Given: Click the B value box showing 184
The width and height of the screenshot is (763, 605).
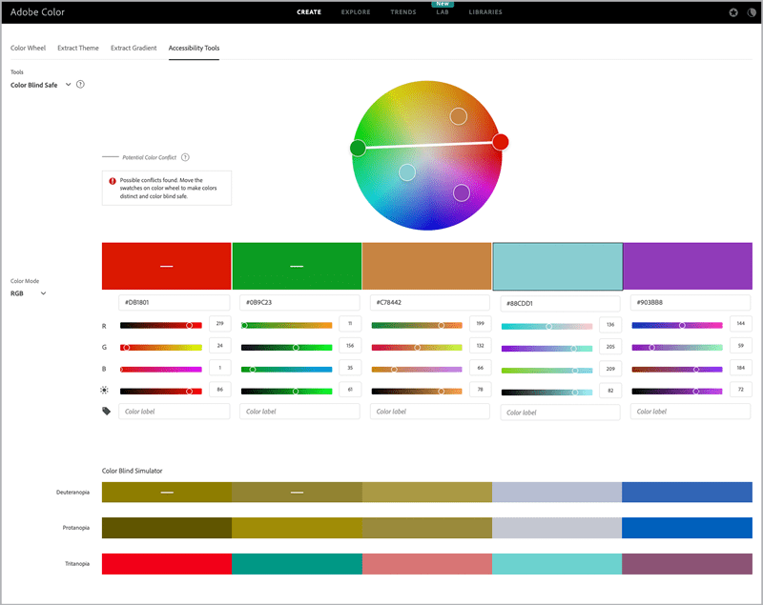Looking at the screenshot, I should click(741, 368).
